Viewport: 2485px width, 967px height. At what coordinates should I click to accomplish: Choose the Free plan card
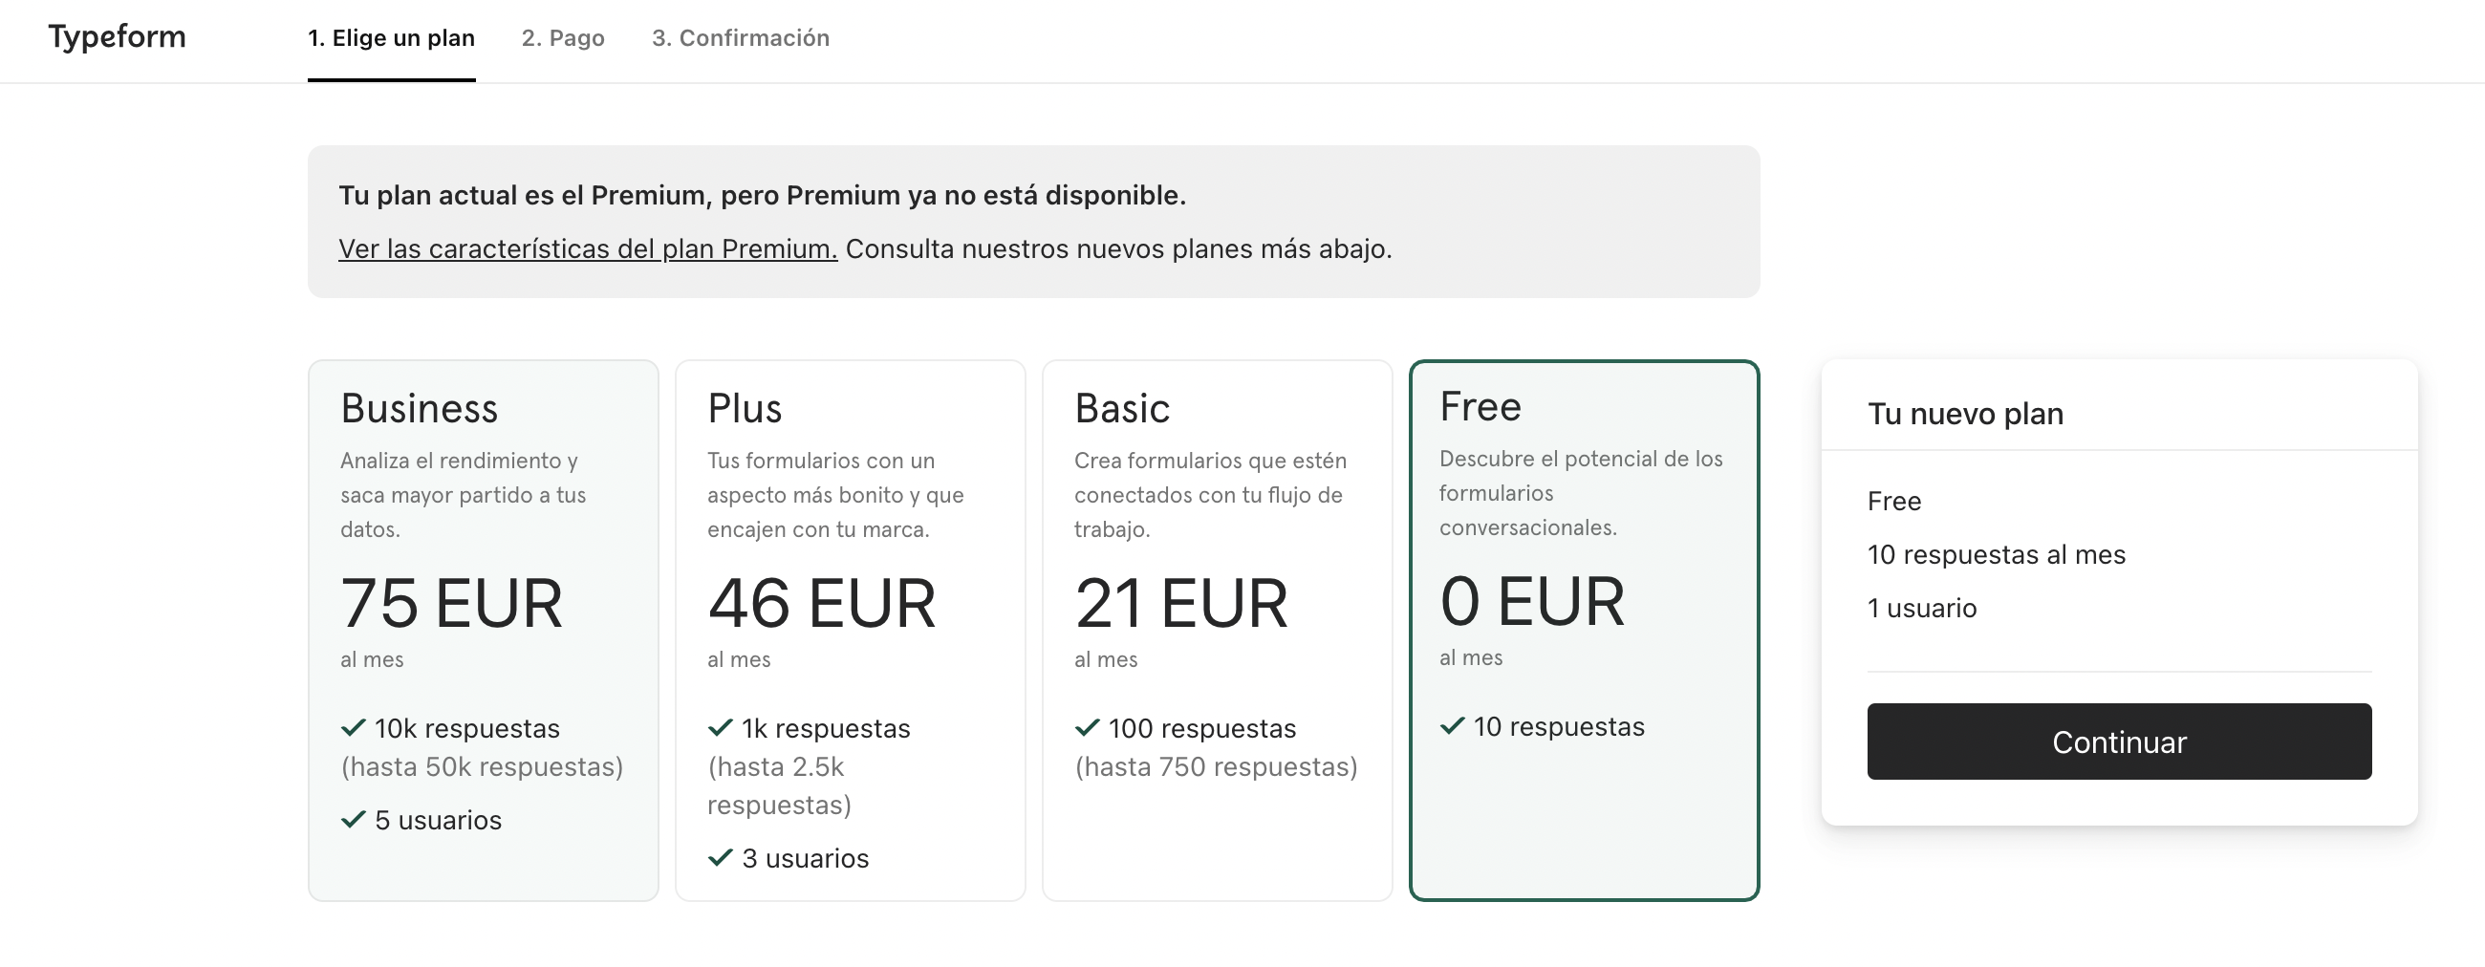tap(1584, 631)
